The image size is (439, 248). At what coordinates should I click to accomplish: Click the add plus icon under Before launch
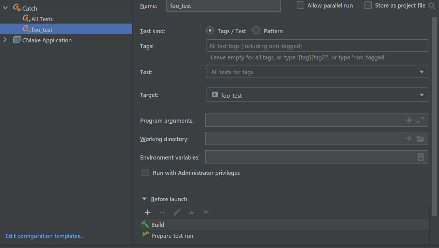point(148,212)
